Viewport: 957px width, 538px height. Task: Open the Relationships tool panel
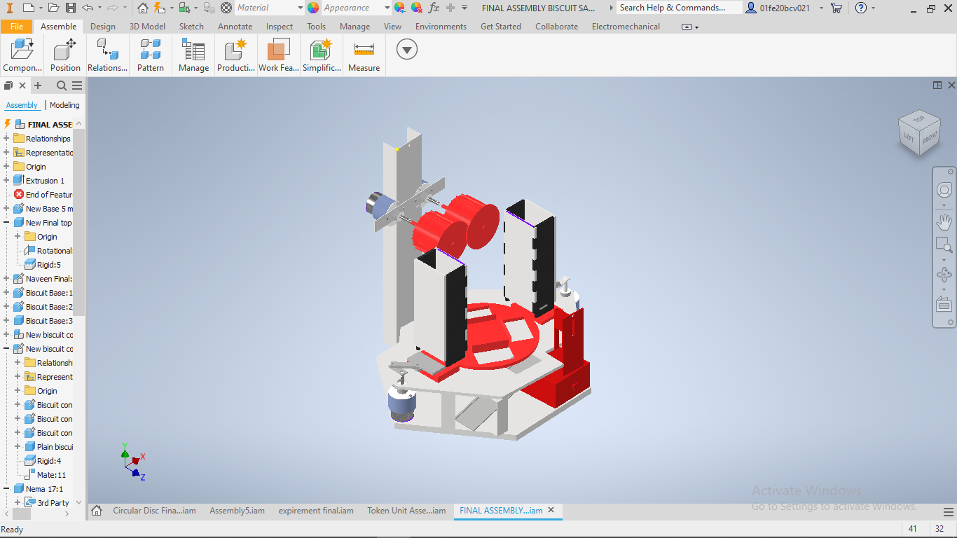(107, 55)
